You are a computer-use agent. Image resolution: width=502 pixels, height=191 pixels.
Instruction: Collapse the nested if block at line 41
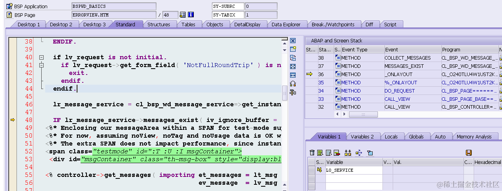pos(41,65)
